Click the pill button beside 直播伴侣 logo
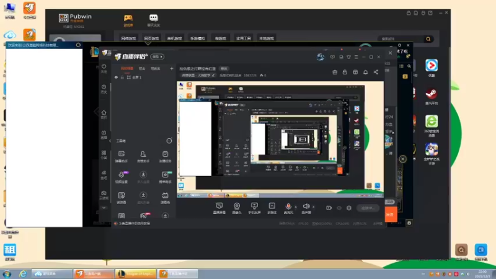 pos(157,56)
